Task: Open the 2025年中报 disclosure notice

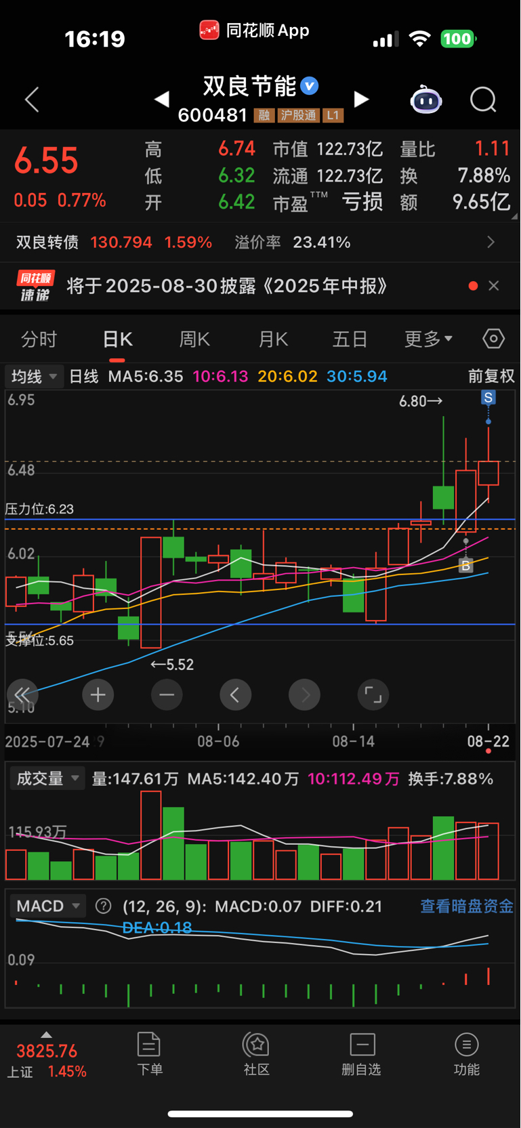Action: pyautogui.click(x=227, y=286)
